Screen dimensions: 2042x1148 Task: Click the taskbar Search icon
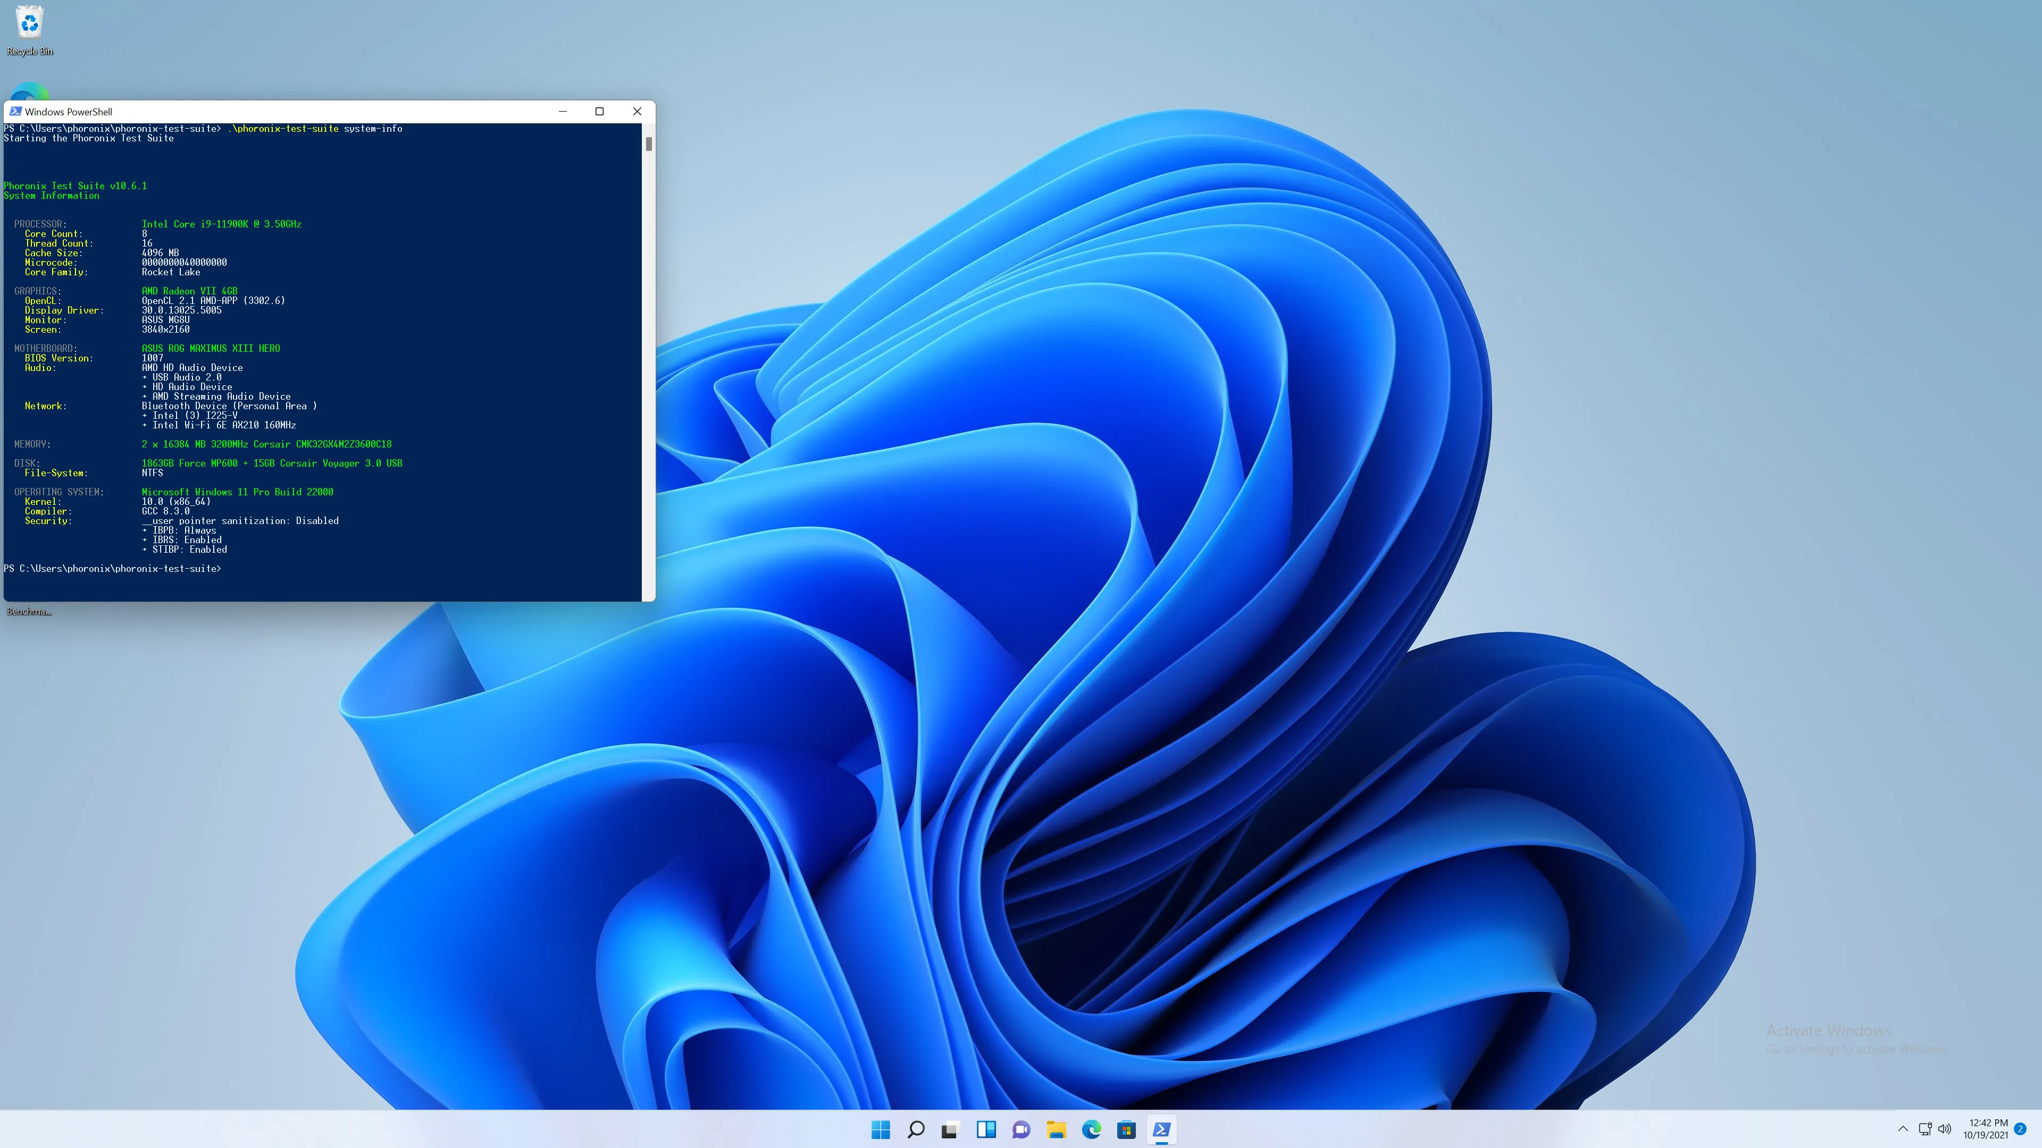coord(916,1130)
